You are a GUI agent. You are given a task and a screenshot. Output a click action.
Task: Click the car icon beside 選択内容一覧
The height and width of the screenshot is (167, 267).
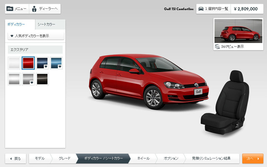pyautogui.click(x=201, y=9)
